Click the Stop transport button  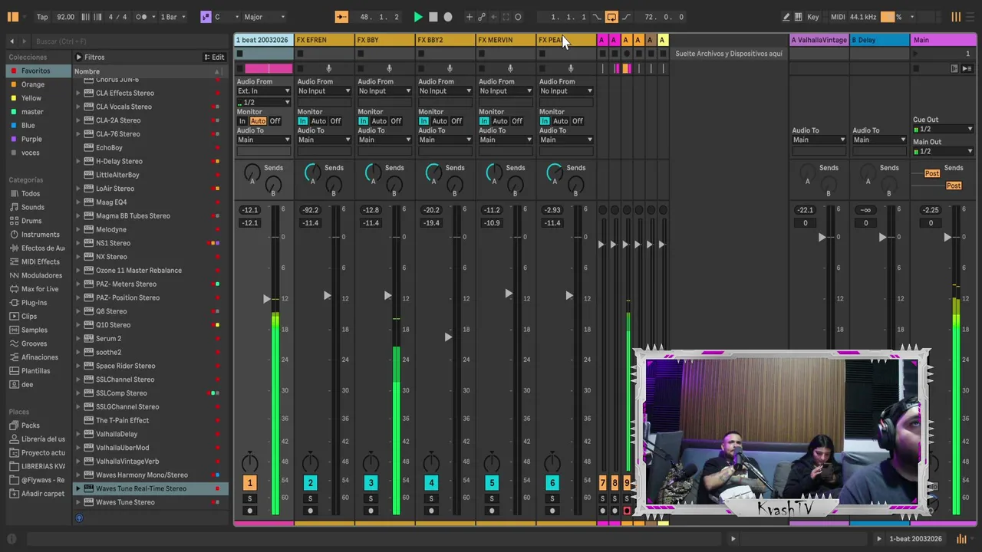pos(433,17)
